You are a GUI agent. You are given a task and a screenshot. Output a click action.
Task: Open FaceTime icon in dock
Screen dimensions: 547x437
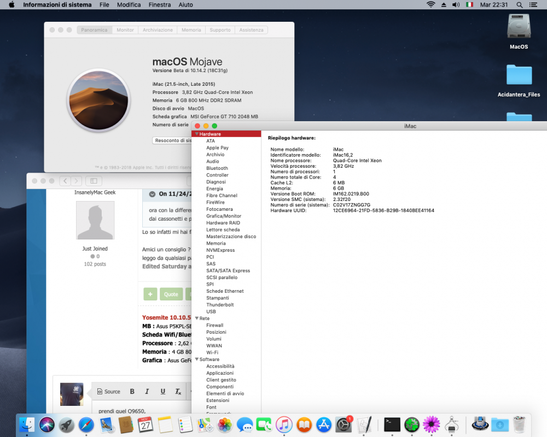264,424
